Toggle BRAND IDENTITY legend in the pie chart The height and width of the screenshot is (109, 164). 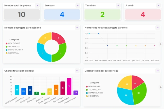(95, 93)
